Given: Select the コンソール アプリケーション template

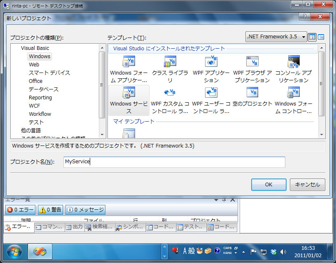Looking at the screenshot, I should [293, 69].
